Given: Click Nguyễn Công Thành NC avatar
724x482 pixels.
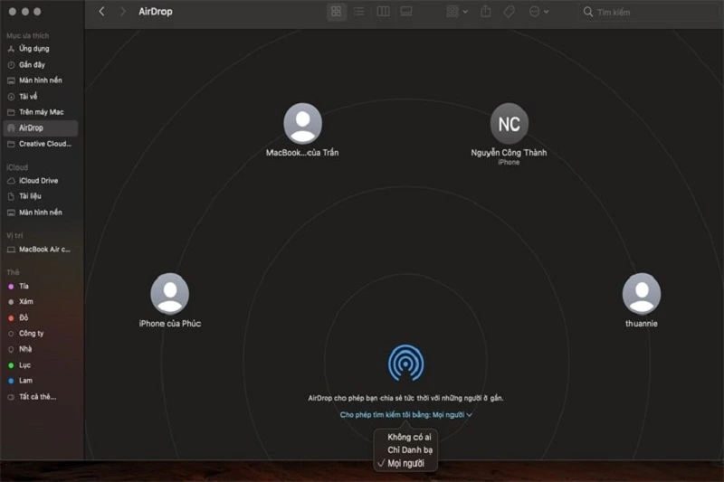Looking at the screenshot, I should (x=509, y=123).
